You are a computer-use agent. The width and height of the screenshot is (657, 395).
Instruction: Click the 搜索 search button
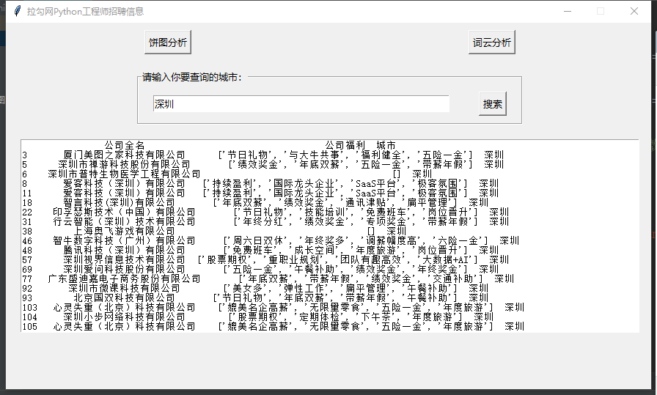point(492,104)
